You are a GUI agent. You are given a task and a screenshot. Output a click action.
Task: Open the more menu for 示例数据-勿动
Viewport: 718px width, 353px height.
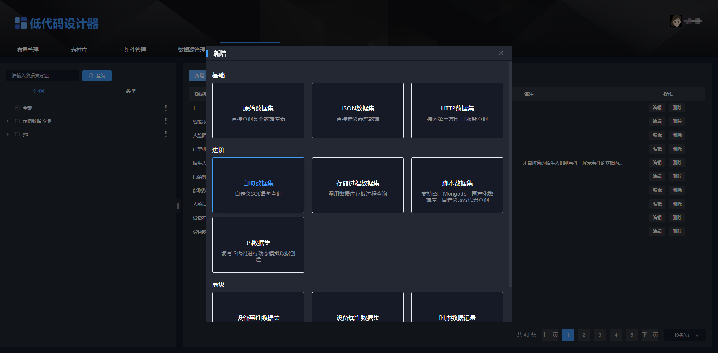[166, 121]
